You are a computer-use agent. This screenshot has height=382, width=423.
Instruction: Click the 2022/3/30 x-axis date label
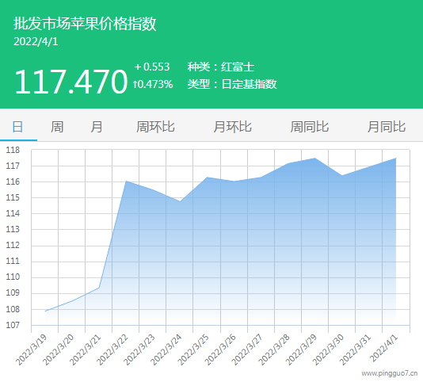click(x=328, y=350)
